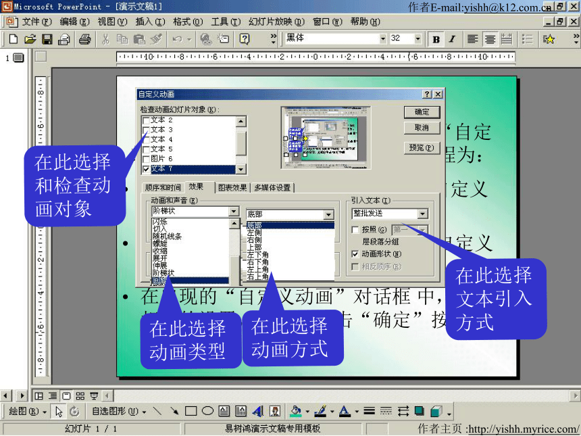The width and height of the screenshot is (581, 436).
Task: Center the text alignment
Action: point(490,39)
